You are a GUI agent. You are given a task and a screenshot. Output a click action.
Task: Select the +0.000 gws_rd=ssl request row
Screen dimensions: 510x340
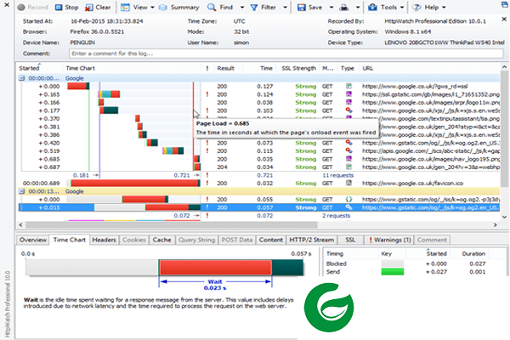259,86
